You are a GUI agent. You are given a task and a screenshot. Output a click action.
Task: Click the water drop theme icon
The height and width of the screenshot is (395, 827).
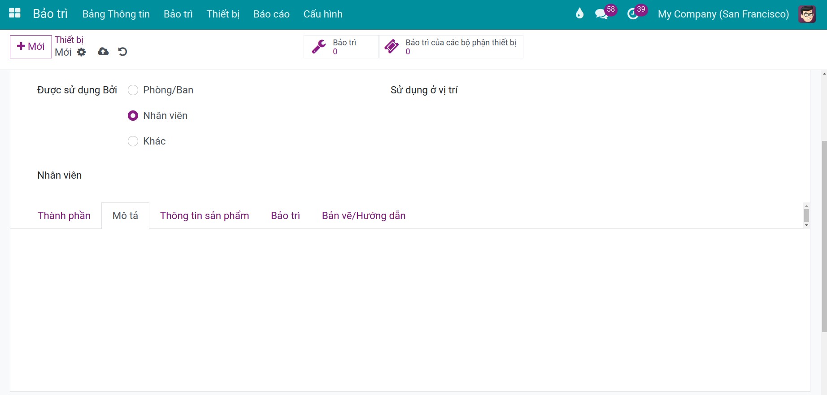tap(579, 14)
